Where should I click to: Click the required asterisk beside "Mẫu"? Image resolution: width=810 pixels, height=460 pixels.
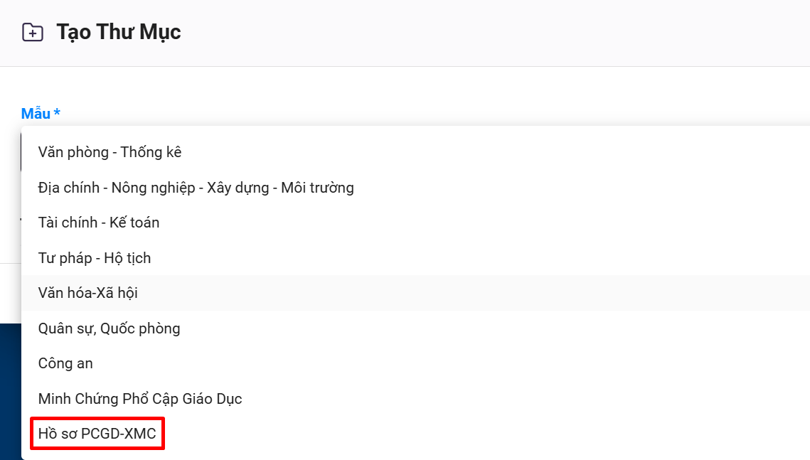click(57, 113)
